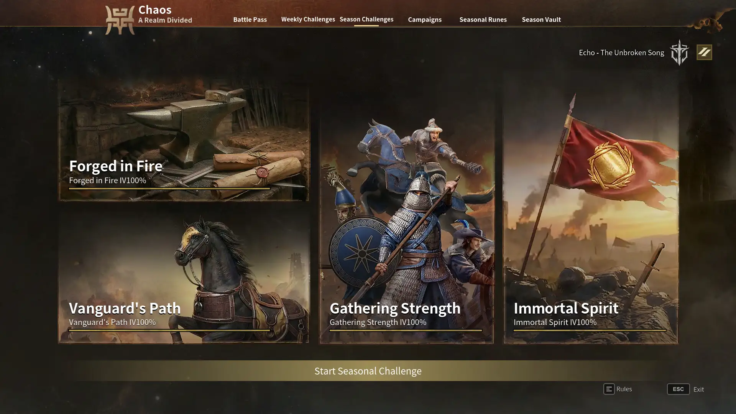Open the shield crest icon beside Echo
This screenshot has height=414, width=736.
click(x=679, y=53)
